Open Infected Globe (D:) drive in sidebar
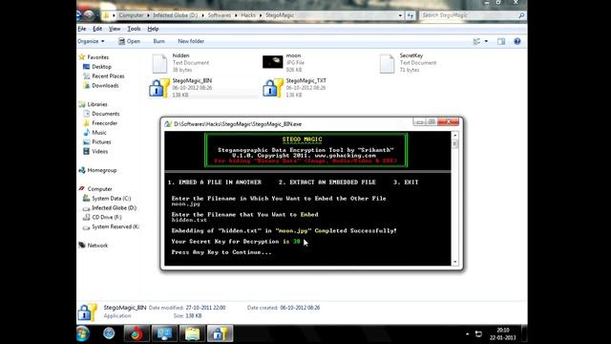 pyautogui.click(x=114, y=208)
